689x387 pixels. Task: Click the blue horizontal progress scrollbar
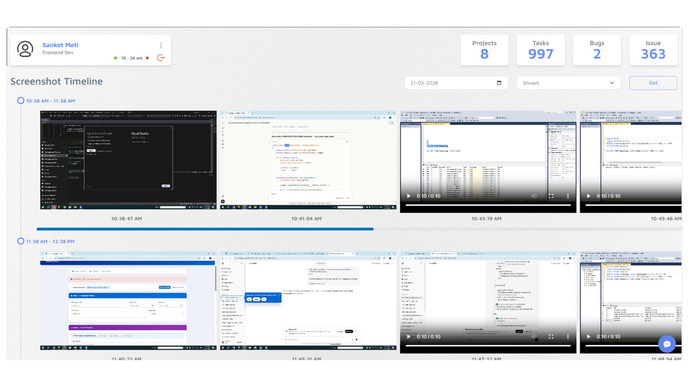click(x=205, y=229)
